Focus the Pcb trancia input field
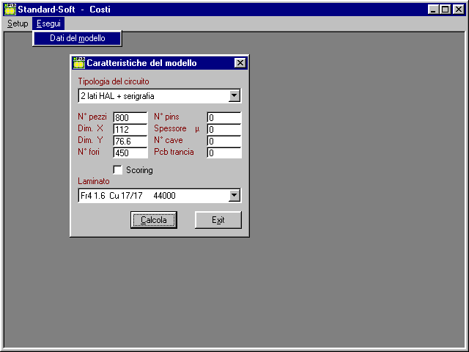Viewport: 469px width, 352px height. coord(224,153)
